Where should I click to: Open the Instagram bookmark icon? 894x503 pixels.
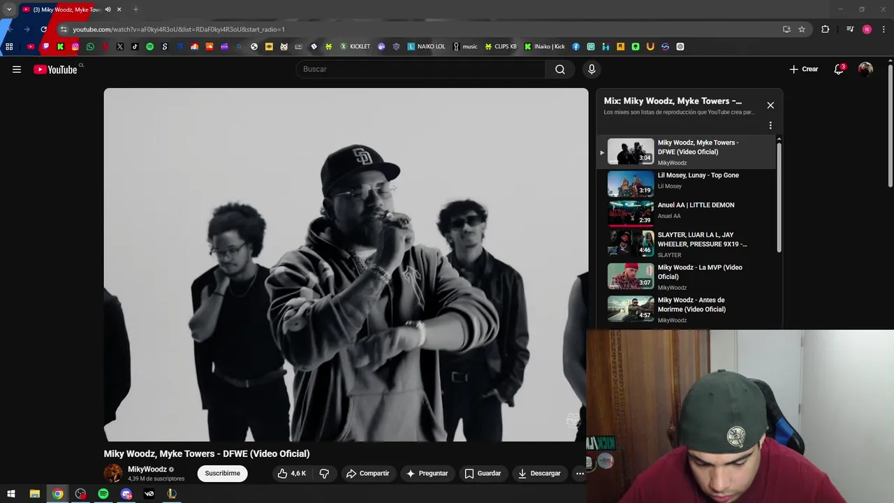[75, 47]
